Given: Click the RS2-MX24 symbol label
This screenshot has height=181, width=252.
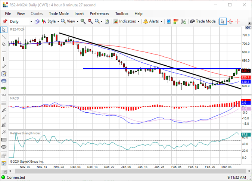Looking at the screenshot, I should (x=17, y=29).
